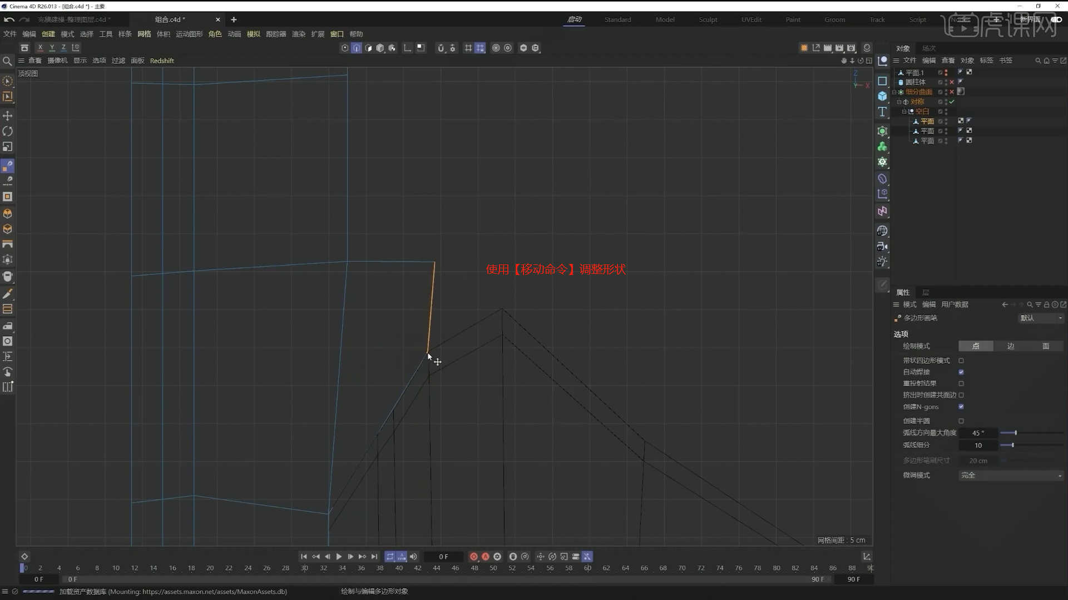The height and width of the screenshot is (600, 1068).
Task: Toggle the 圆柱体 object's red enable mark
Action: pyautogui.click(x=952, y=82)
